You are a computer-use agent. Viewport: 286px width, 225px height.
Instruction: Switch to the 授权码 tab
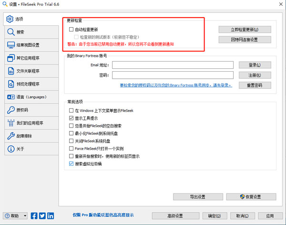[x=31, y=110]
